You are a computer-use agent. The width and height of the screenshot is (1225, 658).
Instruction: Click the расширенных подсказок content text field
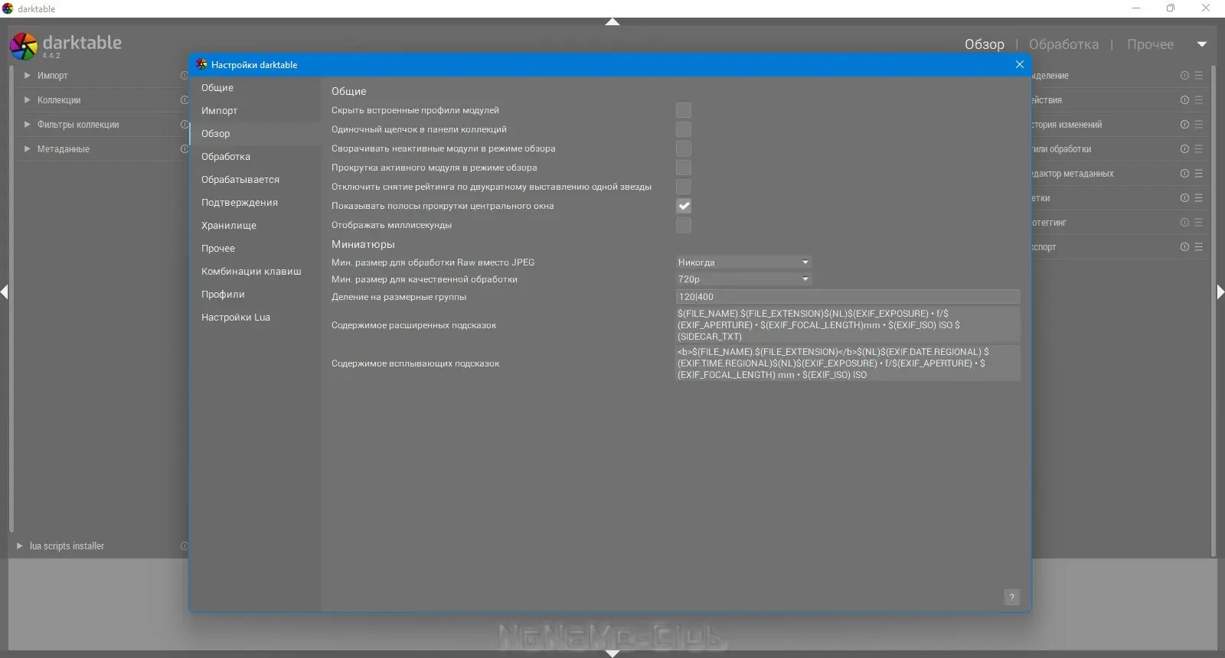[x=848, y=325]
